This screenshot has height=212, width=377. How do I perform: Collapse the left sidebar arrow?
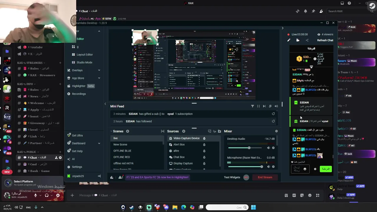point(105,104)
